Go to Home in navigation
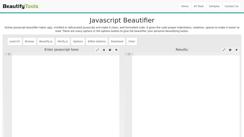This screenshot has width=244, height=137. [x=185, y=6]
